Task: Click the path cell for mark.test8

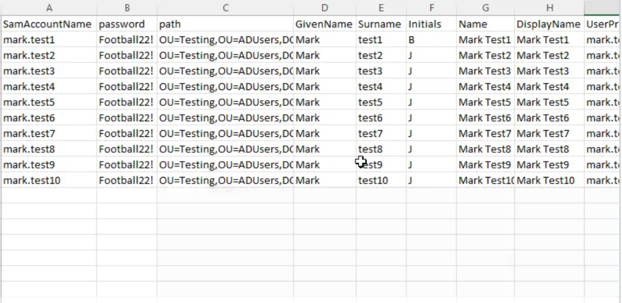Action: click(x=225, y=149)
